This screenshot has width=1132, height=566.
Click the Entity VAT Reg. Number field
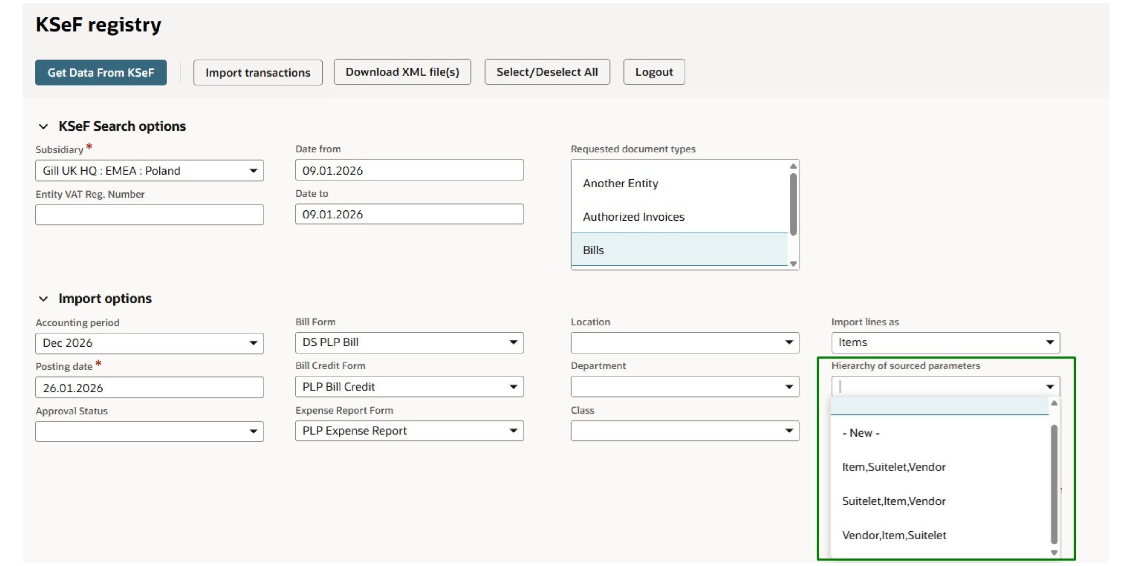coord(149,214)
